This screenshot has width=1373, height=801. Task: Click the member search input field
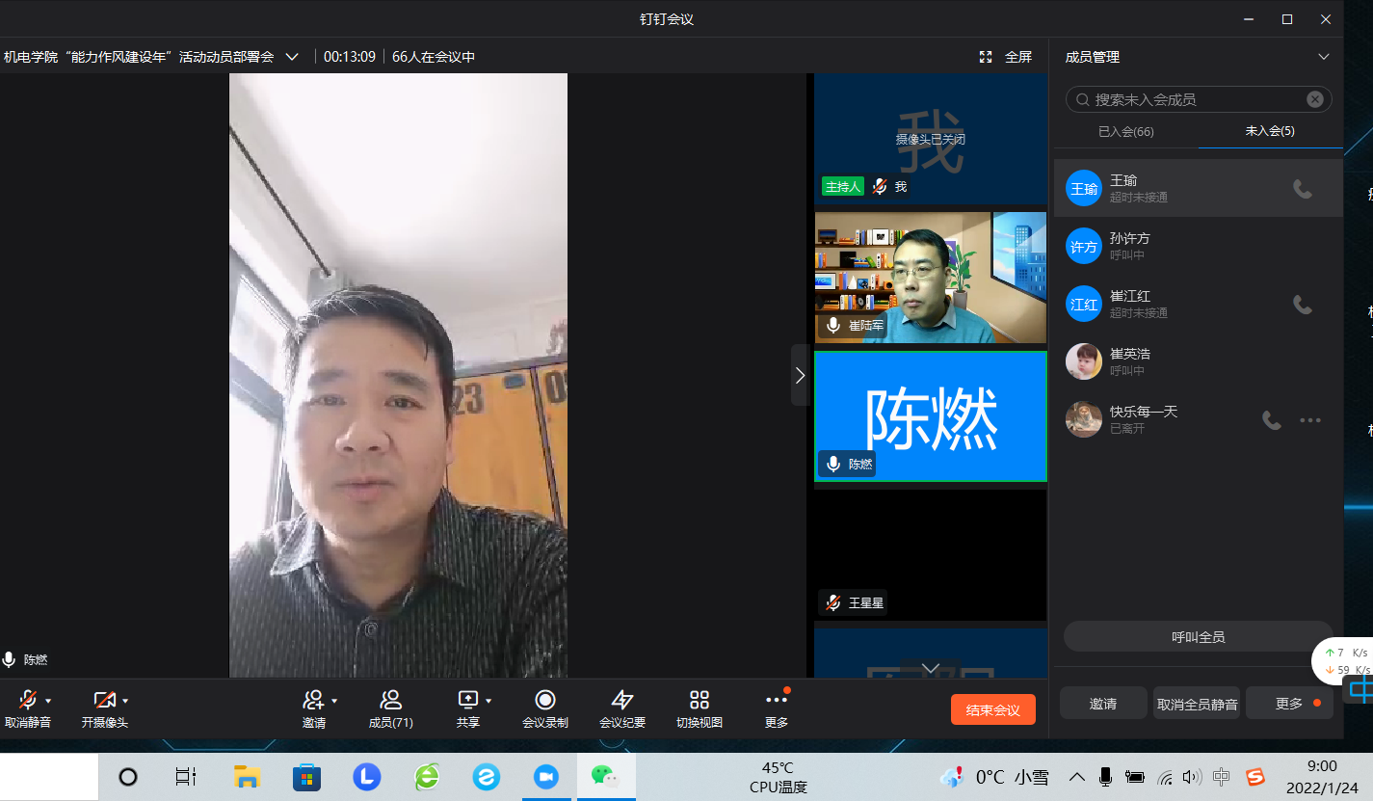[x=1195, y=99]
